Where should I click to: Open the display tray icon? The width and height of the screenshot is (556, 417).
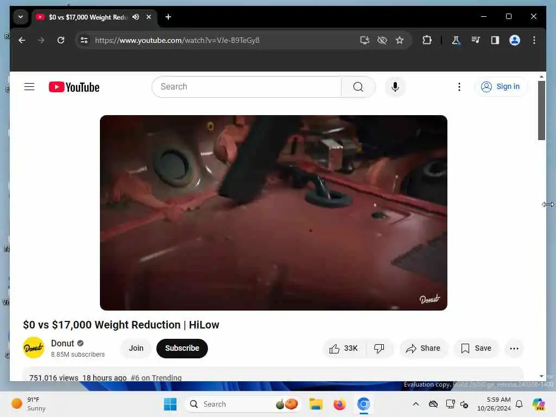click(x=450, y=404)
